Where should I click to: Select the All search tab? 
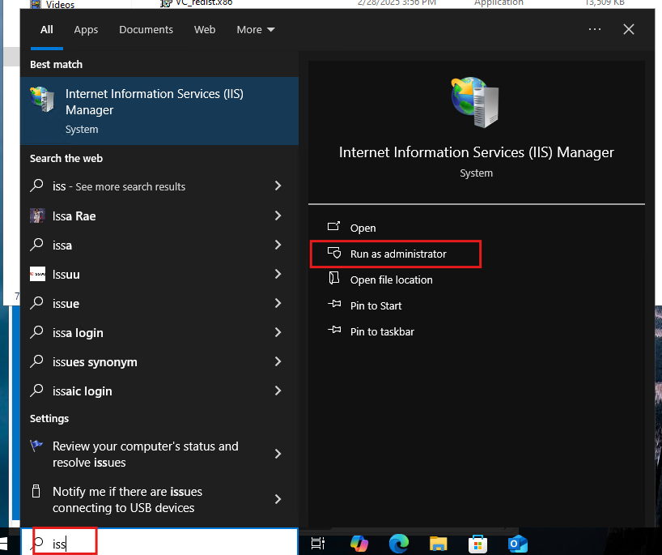46,30
